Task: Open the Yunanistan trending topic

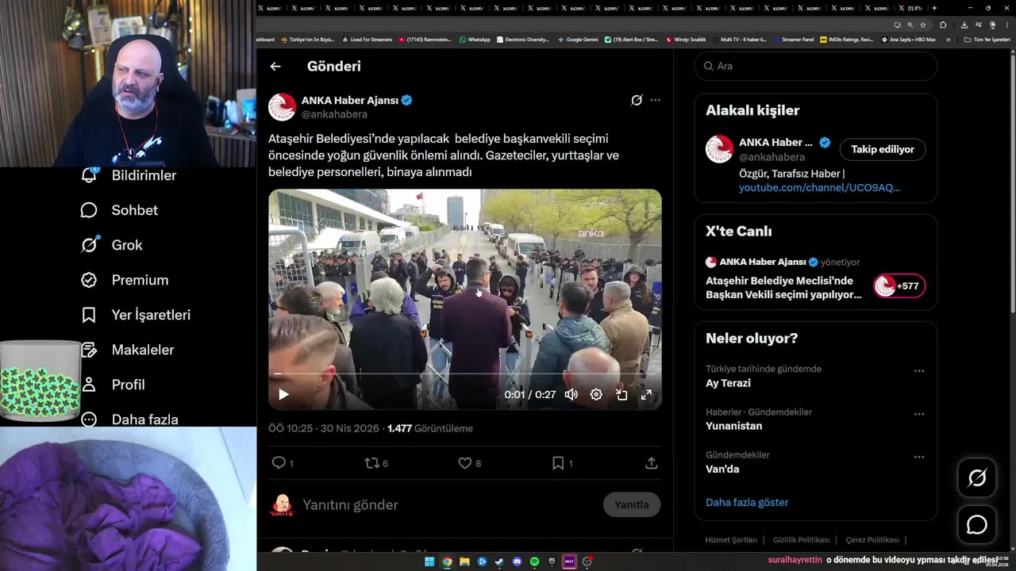Action: [x=733, y=426]
